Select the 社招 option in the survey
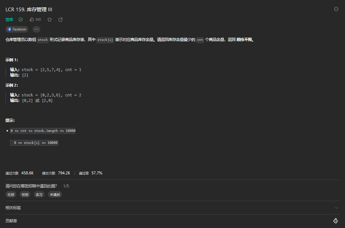Screen dimensions: 345x228 pyautogui.click(x=11, y=194)
